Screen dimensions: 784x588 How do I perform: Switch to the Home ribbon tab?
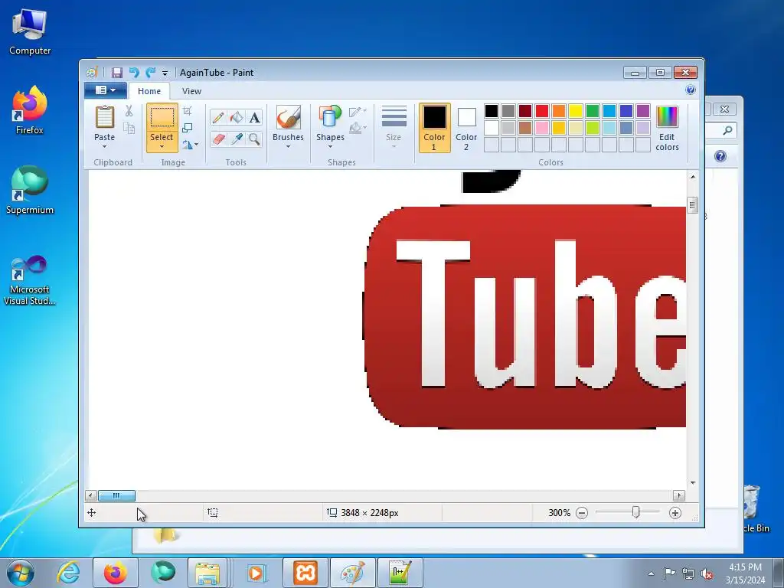click(x=149, y=91)
